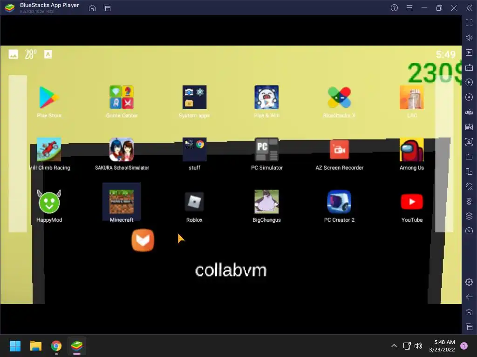Open BlueStacks settings gear
The image size is (477, 357).
tap(469, 282)
